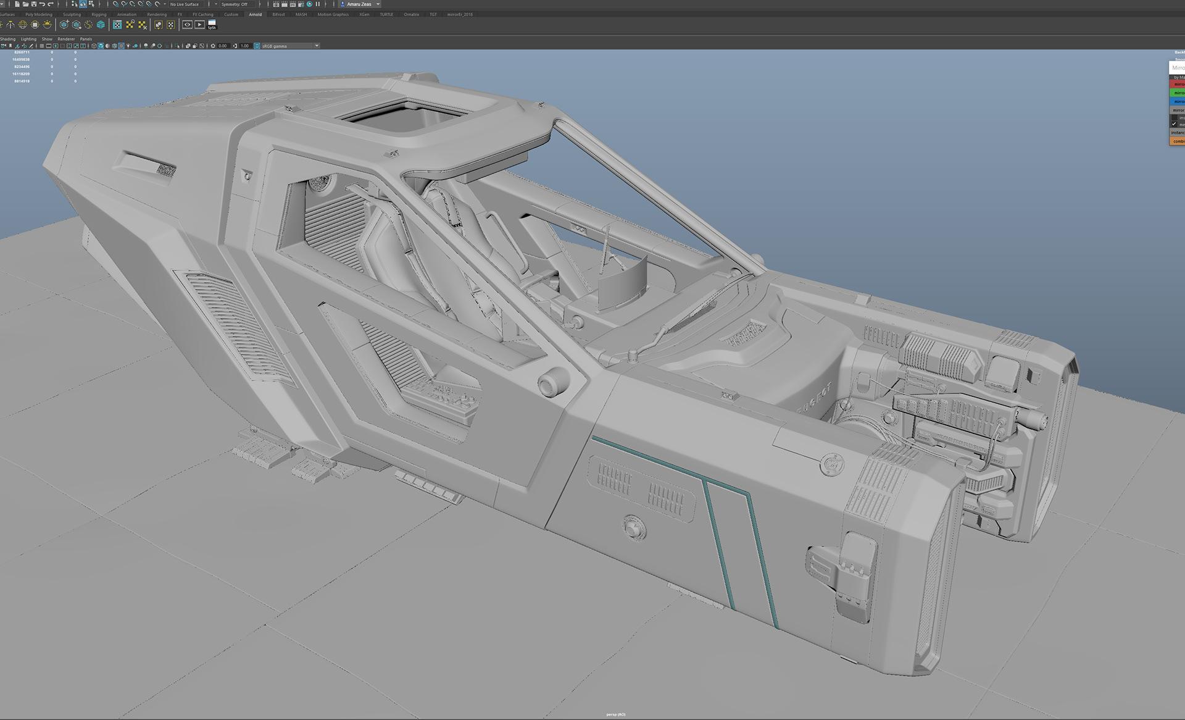
Task: Open the Symmetry: Off dropdown
Action: tap(235, 4)
